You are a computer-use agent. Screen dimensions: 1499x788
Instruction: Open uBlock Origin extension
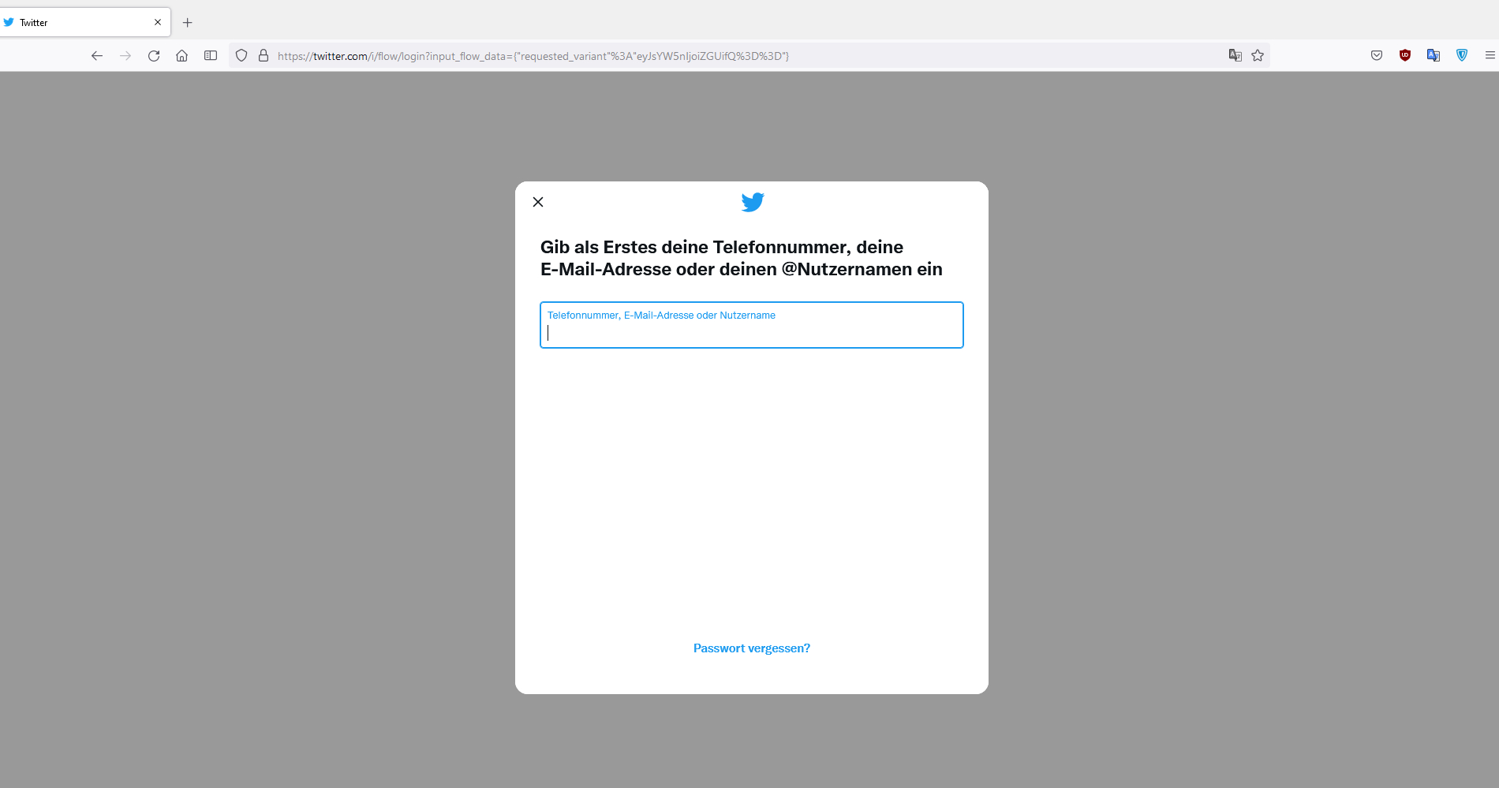pyautogui.click(x=1405, y=55)
